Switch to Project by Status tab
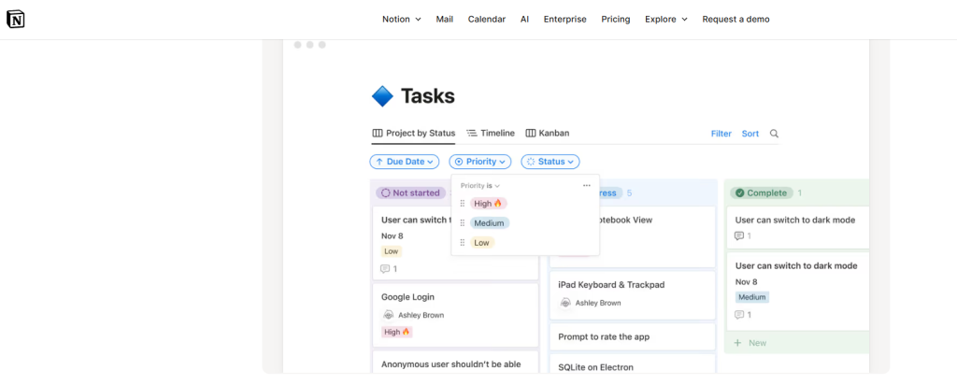 click(413, 133)
